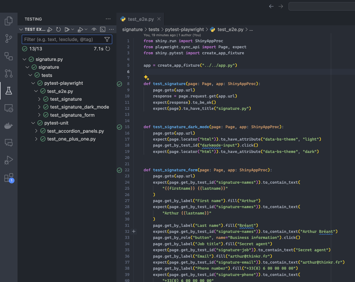Viewport: 355px width, 282px height.
Task: Click the sparkle Copilot icon on line 7
Action: [146, 78]
